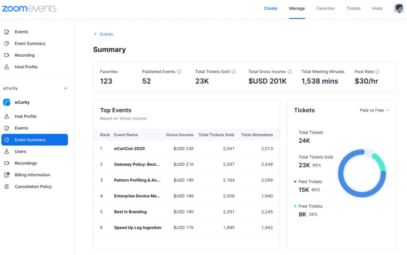This screenshot has width=407, height=255.
Task: Click the Total Tickets Sold column header
Action: coord(216,135)
